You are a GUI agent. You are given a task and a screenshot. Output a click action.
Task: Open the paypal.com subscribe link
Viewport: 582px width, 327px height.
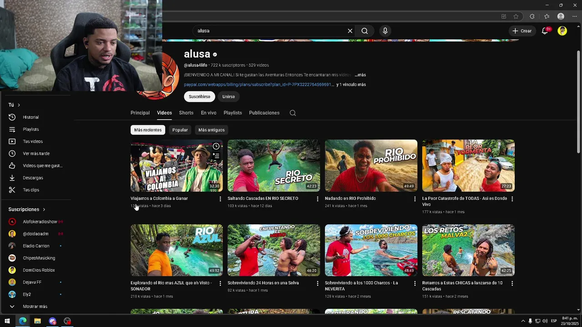click(259, 84)
